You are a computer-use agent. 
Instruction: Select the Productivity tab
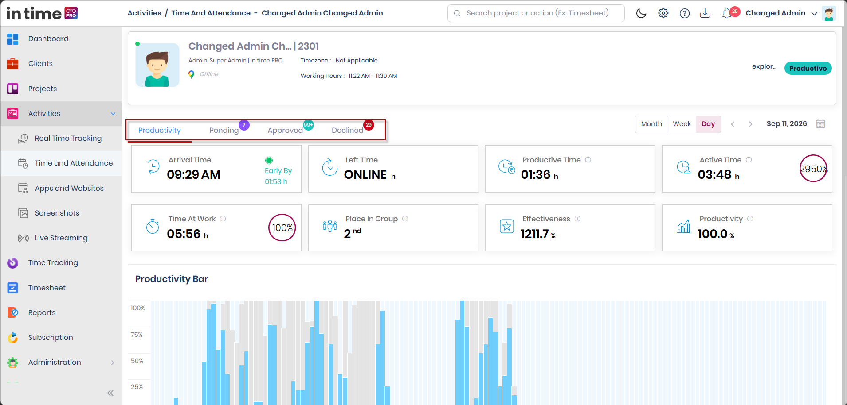[160, 130]
